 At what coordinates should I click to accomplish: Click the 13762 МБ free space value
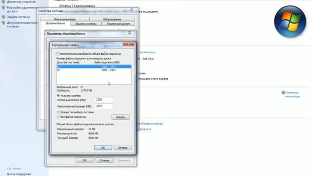point(86,90)
